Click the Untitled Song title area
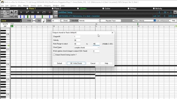This screenshot has height=99, width=177. [65, 12]
